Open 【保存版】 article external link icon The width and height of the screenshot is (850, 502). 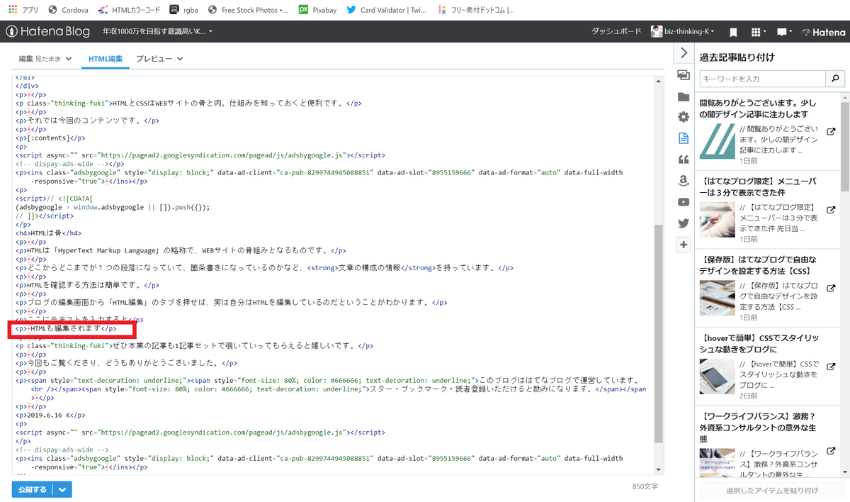coord(831,289)
